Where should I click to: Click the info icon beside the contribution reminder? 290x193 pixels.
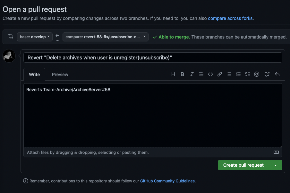point(26,181)
